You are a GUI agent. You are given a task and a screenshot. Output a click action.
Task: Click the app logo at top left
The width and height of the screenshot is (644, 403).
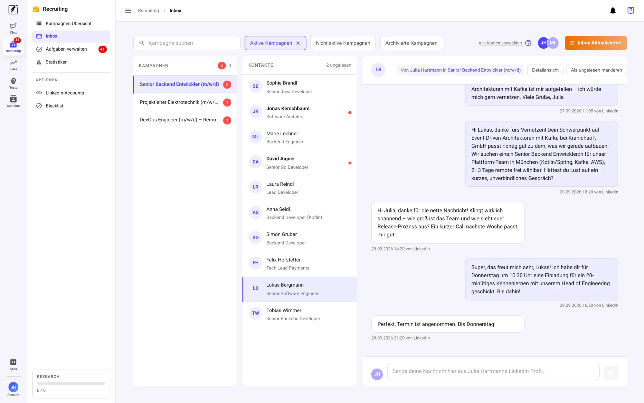coord(13,10)
